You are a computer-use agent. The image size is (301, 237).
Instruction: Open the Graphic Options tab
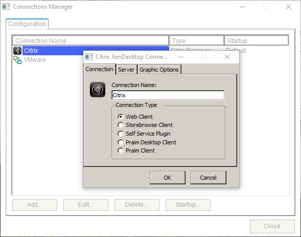(x=159, y=70)
